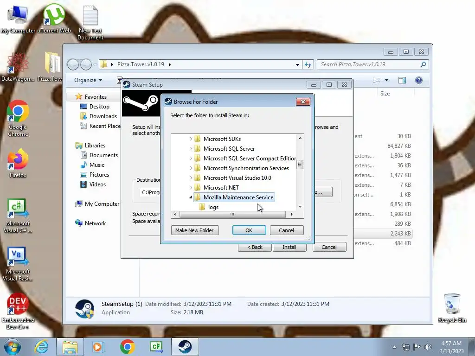
Task: Open the volume speaker tray icon
Action: (x=428, y=347)
